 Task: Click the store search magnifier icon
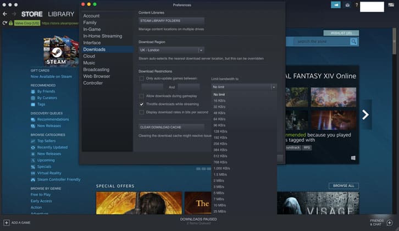click(x=354, y=41)
